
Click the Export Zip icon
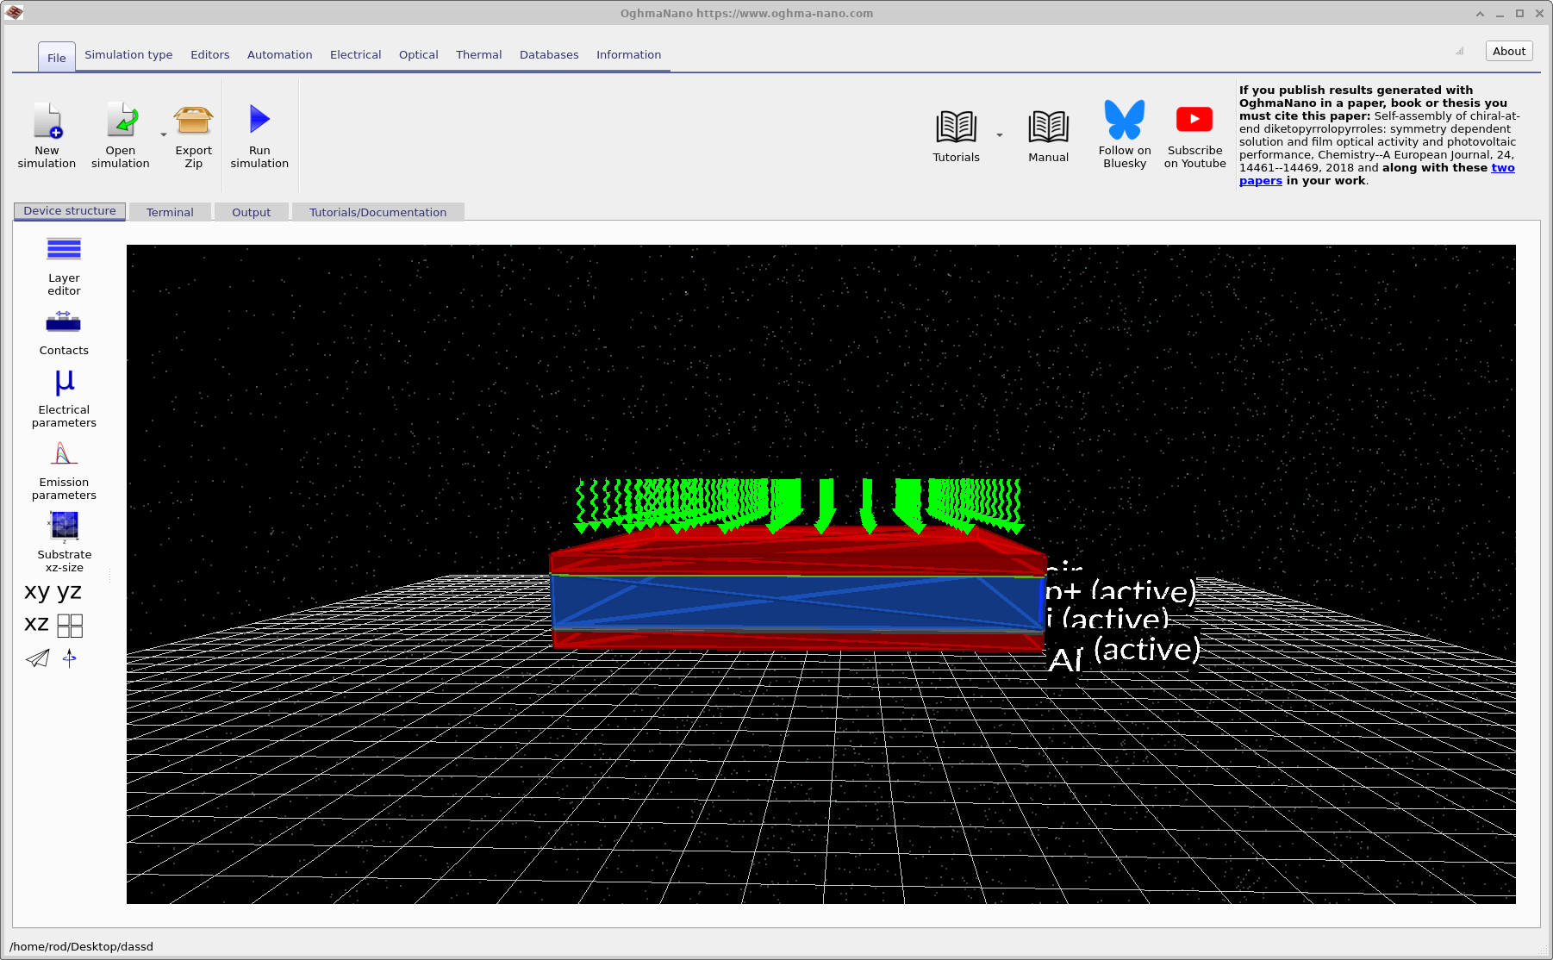point(193,121)
